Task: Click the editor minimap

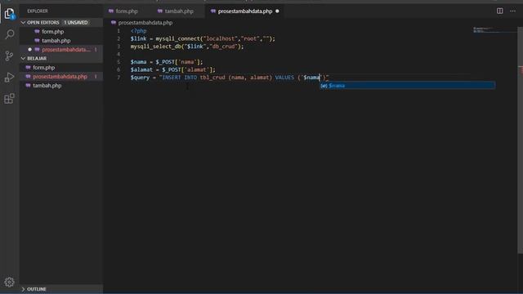Action: click(494, 30)
